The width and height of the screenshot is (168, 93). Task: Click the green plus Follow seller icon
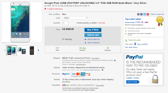click(x=126, y=40)
